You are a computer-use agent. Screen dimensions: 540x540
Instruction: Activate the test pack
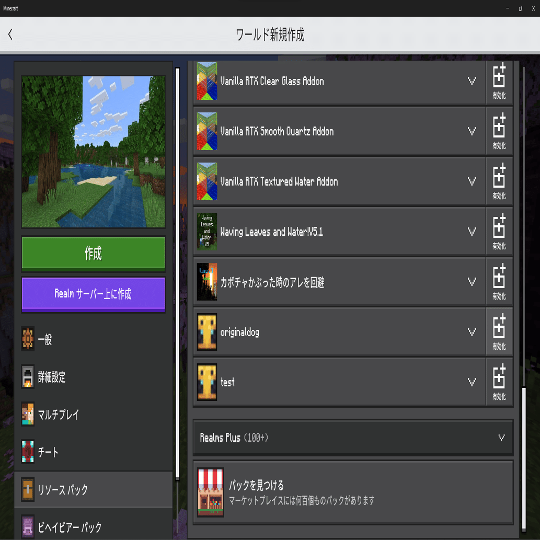(x=499, y=382)
